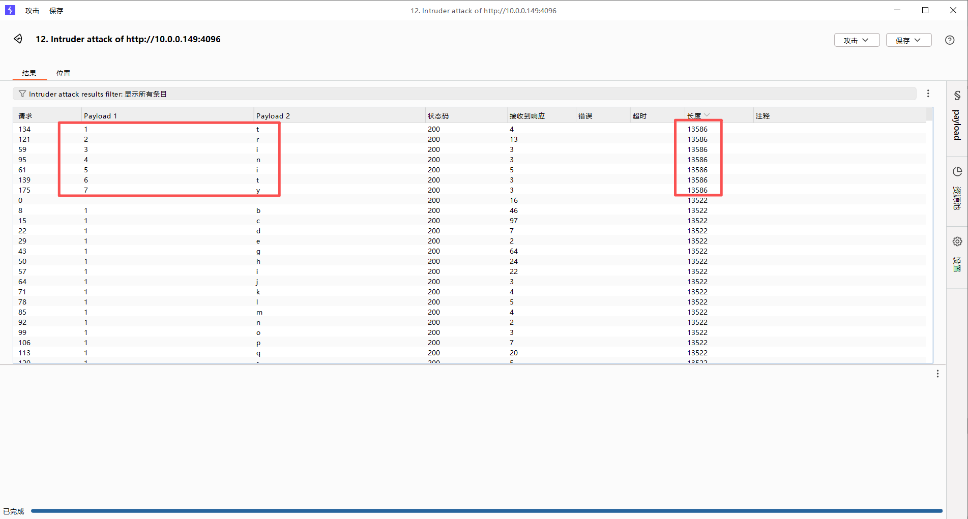Open the three-dot menu beside the results filter
Viewport: 968px width, 519px height.
tap(928, 94)
